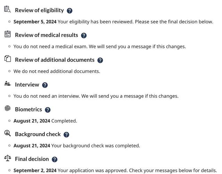
Task: Click the Background check heading text
Action: 38,134
